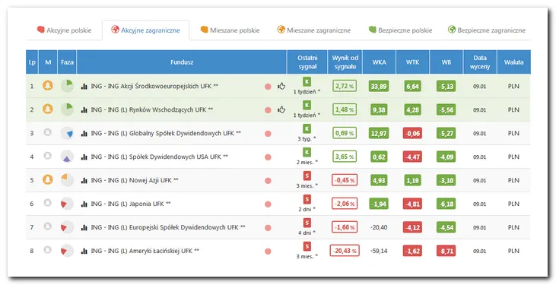
Task: Open the Mieszane polskie tab
Action: click(x=230, y=30)
